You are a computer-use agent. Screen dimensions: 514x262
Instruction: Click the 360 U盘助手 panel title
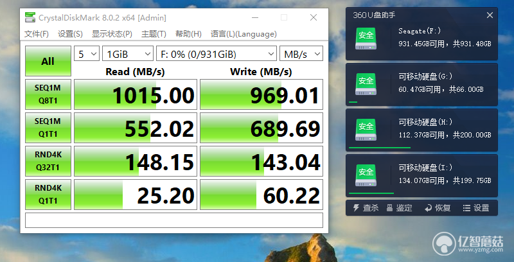pos(374,15)
